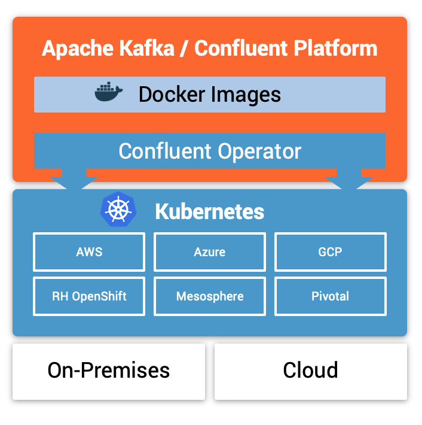Open the Cloud block

(x=310, y=371)
